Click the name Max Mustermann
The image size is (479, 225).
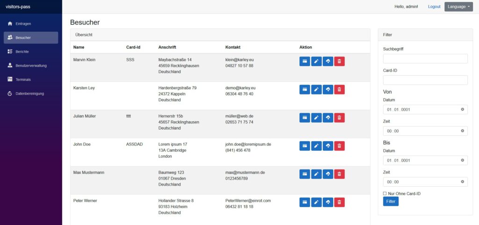[89, 173]
